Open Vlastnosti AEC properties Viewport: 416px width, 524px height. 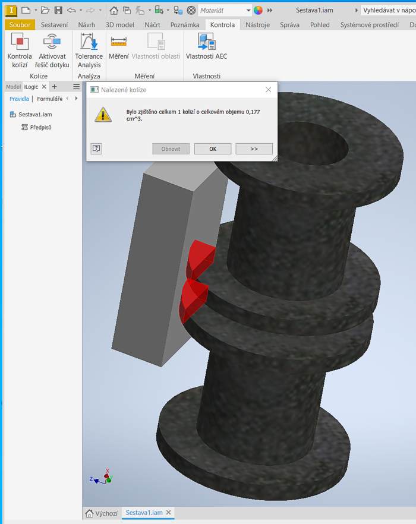tap(206, 42)
